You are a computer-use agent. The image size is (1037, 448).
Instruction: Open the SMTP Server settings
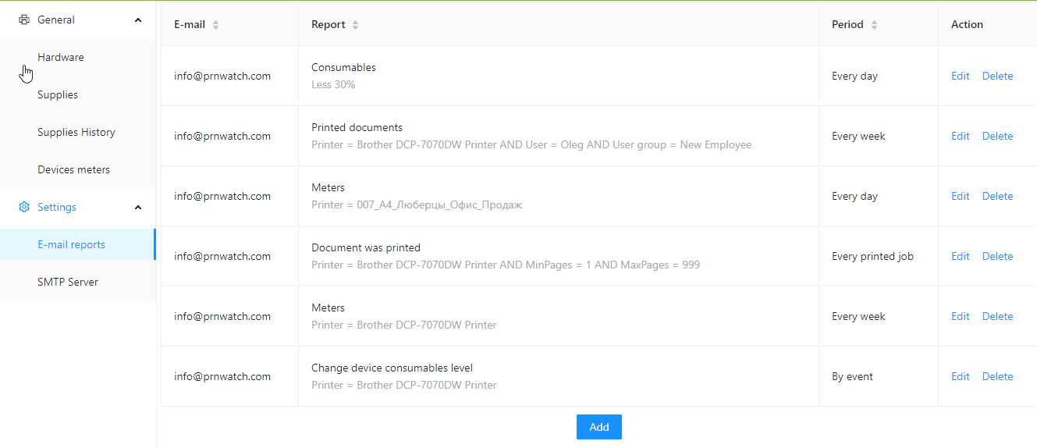pyautogui.click(x=78, y=282)
